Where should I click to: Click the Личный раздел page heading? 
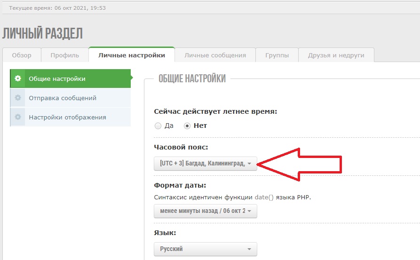coord(43,34)
